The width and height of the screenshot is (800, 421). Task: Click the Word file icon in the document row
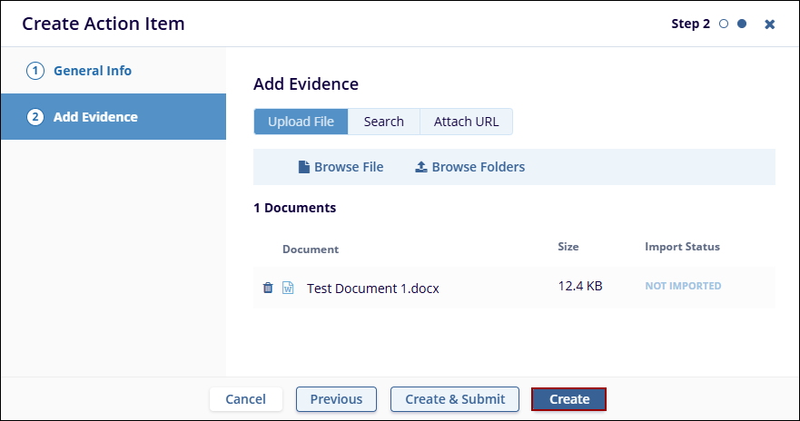point(288,288)
